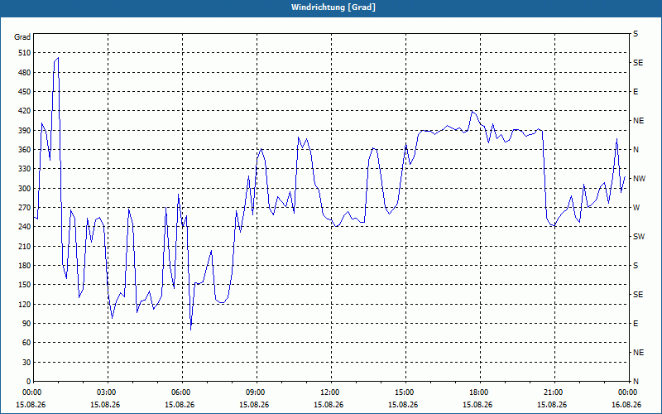Click the E compass label beside 450 gridline
This screenshot has height=414, width=662.
pyautogui.click(x=636, y=92)
